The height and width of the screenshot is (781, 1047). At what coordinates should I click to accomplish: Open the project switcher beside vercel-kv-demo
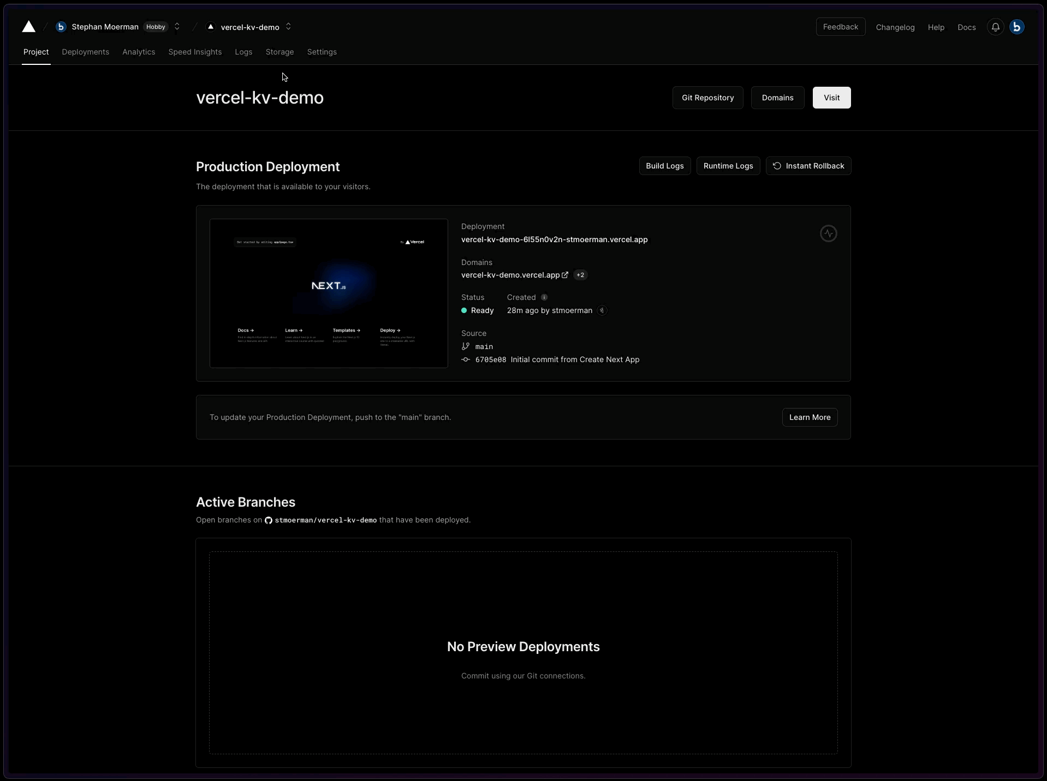click(x=288, y=27)
